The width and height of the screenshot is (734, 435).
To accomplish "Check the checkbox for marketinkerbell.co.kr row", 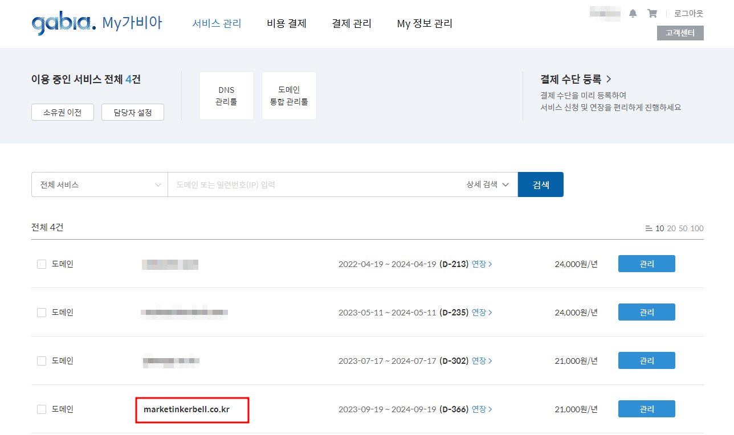I will coord(41,408).
